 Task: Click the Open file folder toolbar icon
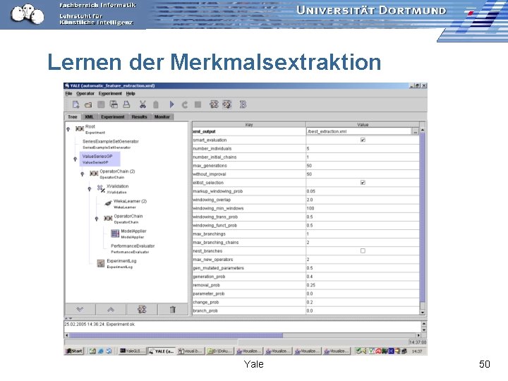88,104
